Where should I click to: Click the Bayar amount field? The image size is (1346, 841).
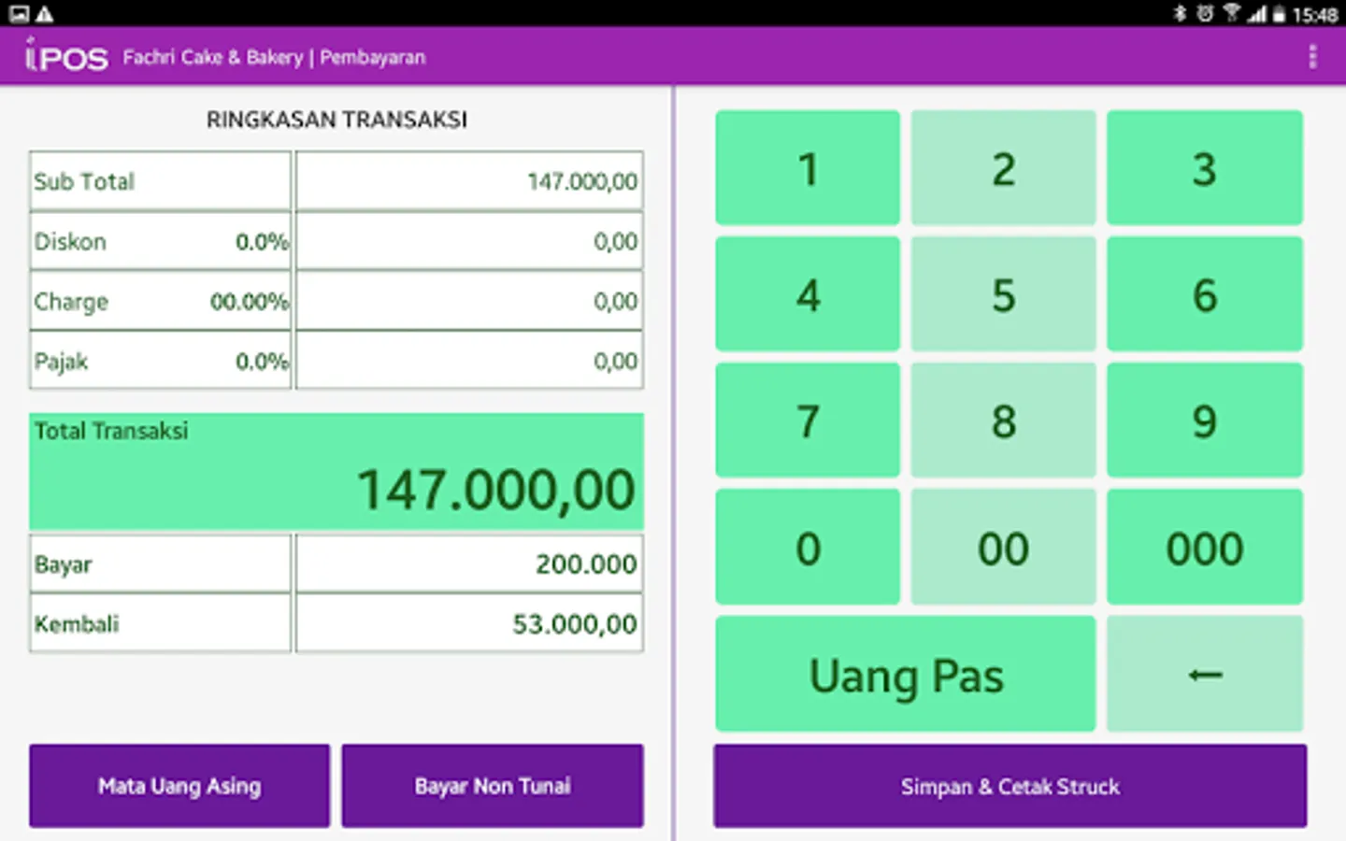pos(467,563)
